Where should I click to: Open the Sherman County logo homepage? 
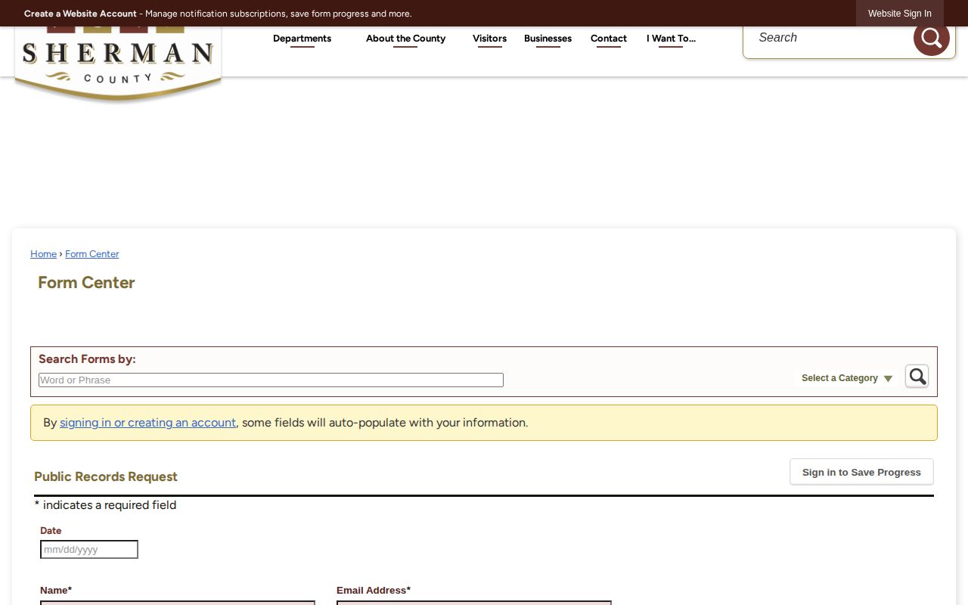[118, 64]
